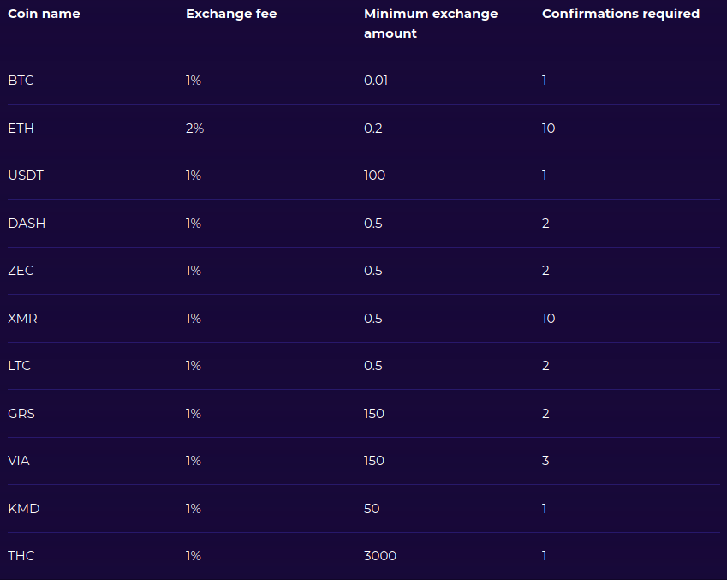The image size is (727, 580).
Task: Select LTC minimum amount 0.5
Action: point(373,366)
